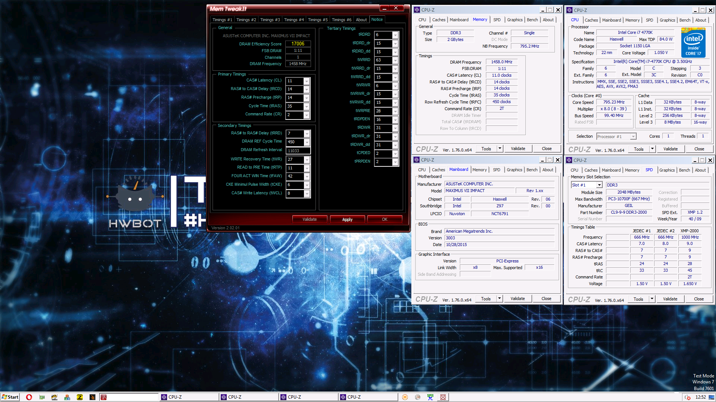The width and height of the screenshot is (716, 402).
Task: Click Tools button in CPU-Z CPU window
Action: tap(638, 149)
